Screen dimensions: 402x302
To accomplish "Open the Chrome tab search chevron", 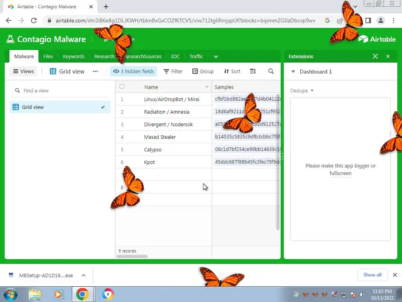I will pyautogui.click(x=355, y=7).
